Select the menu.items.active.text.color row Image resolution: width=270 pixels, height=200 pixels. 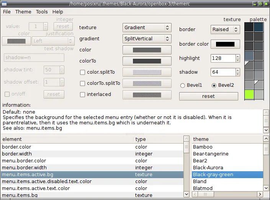[x=92, y=188]
